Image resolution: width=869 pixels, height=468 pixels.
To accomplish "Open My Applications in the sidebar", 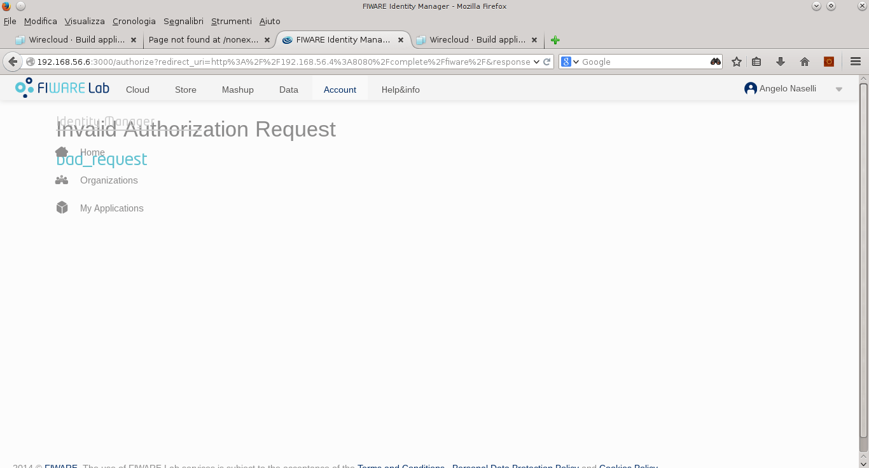I will [112, 208].
